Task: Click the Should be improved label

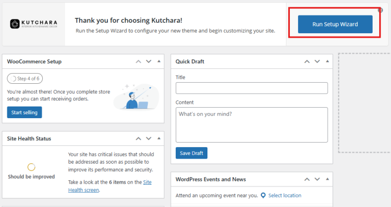Action: point(31,176)
